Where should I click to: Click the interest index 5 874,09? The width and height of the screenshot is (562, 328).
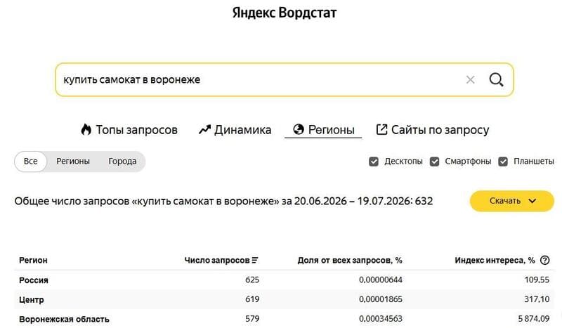tap(534, 319)
